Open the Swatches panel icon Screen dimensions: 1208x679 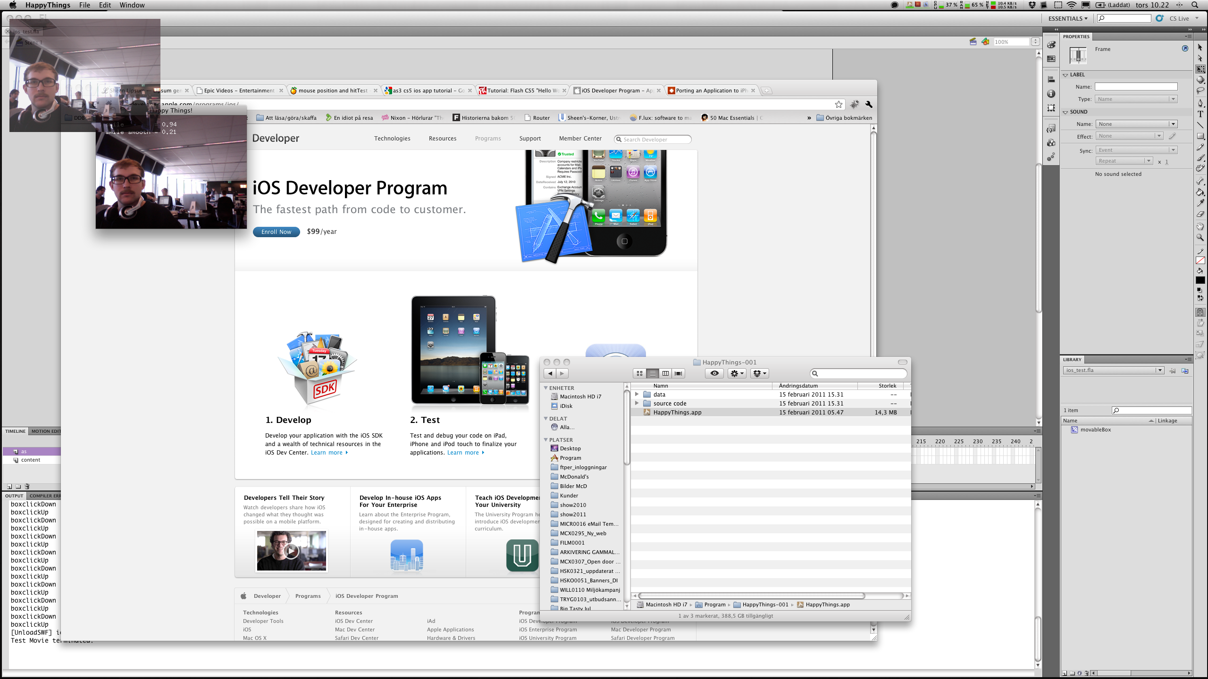pyautogui.click(x=1051, y=59)
